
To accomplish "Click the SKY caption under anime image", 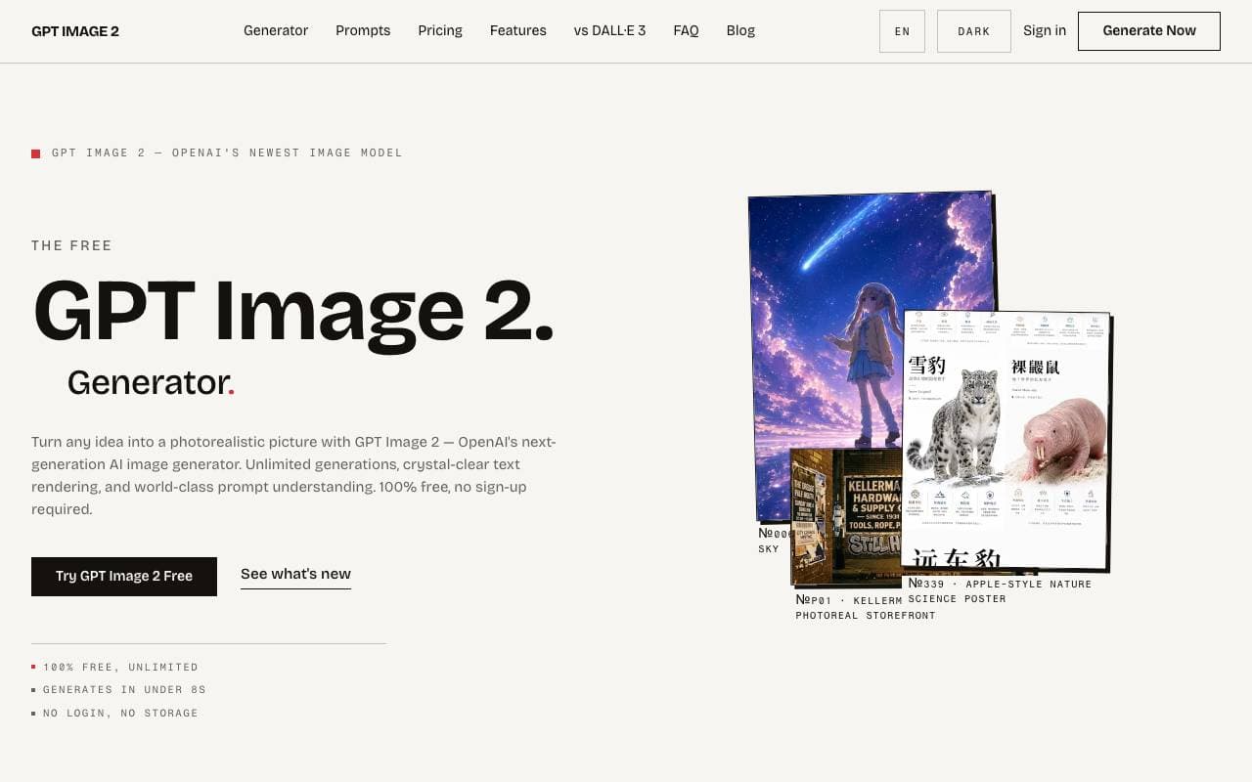I will [x=769, y=549].
